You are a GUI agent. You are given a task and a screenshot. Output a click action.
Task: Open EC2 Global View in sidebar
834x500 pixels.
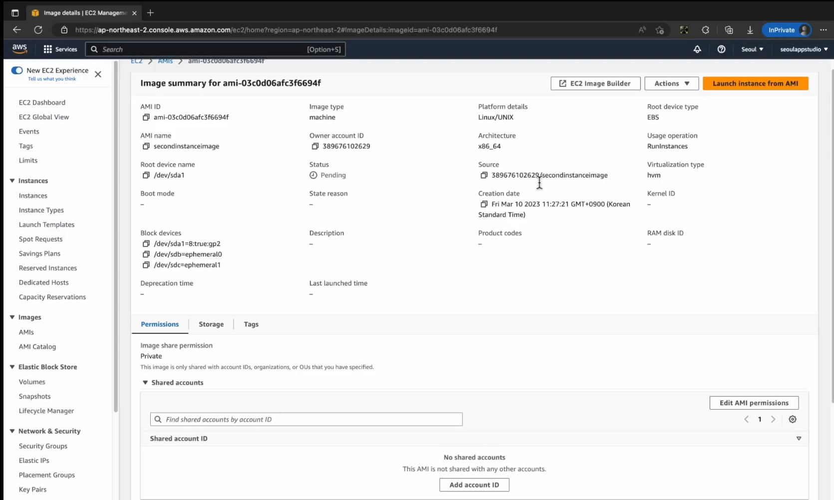44,117
